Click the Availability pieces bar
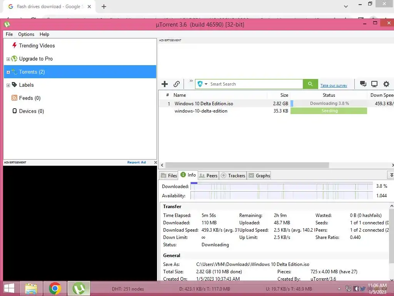The height and width of the screenshot is (296, 394). [282, 195]
